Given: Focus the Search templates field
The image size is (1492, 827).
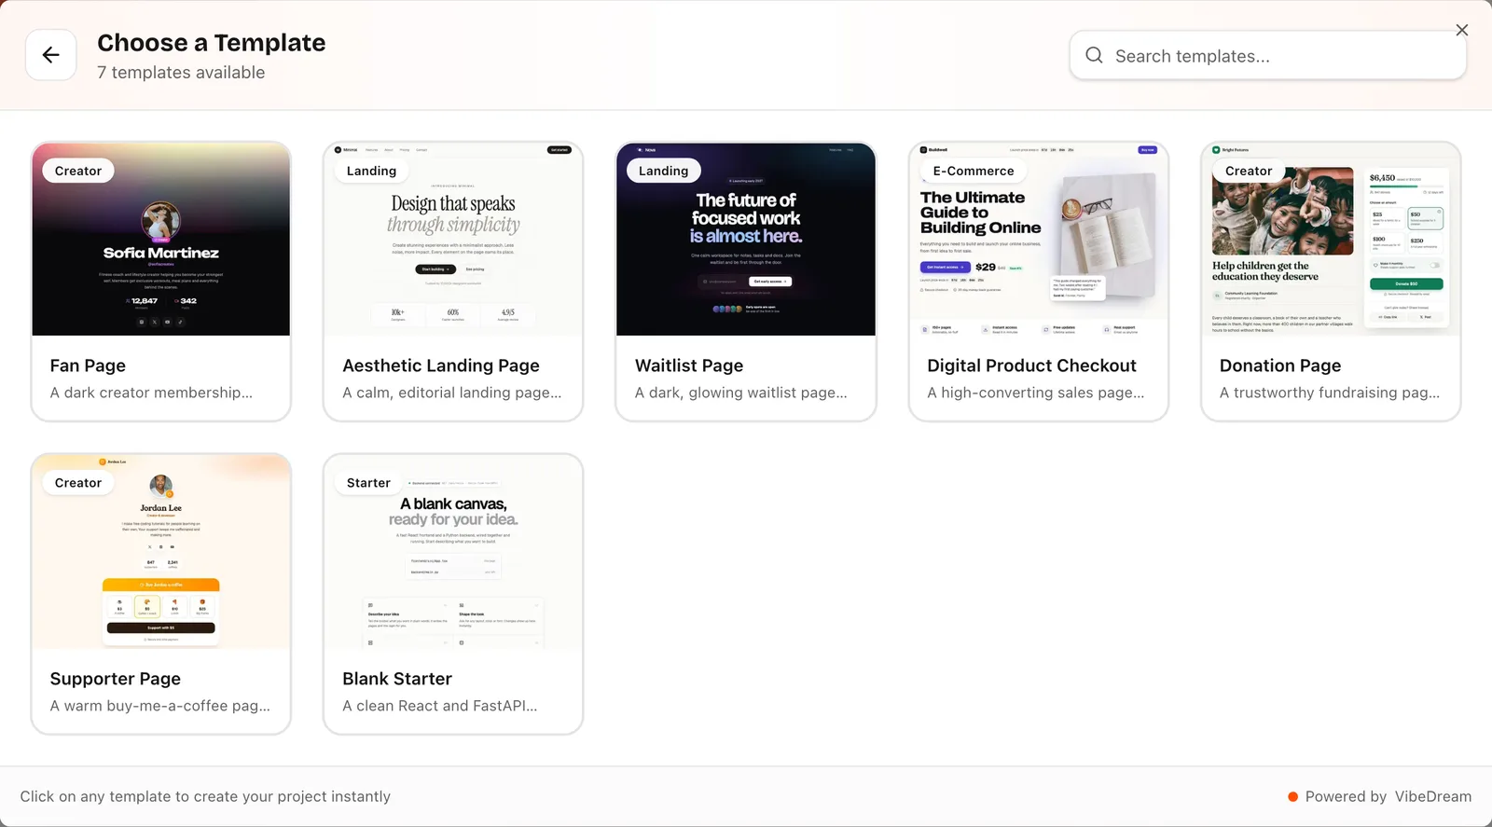Looking at the screenshot, I should (x=1267, y=56).
